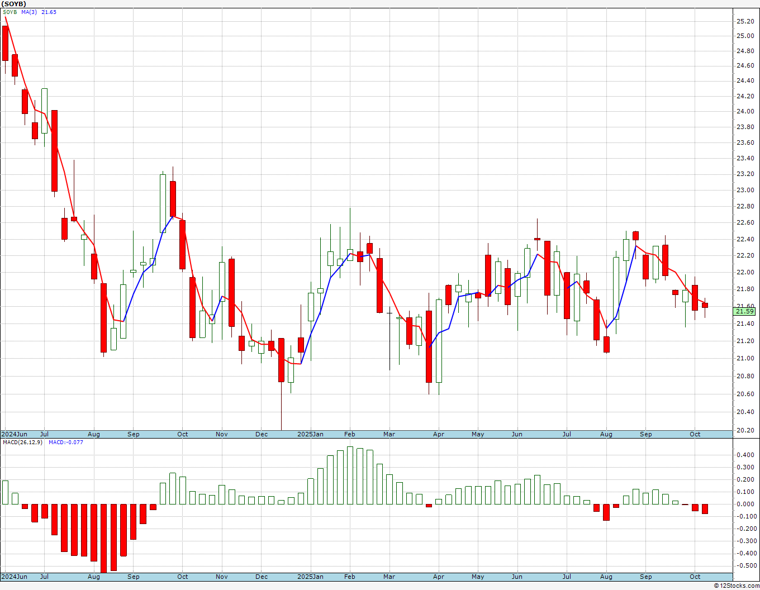
Task: Click 2025Jan on the price chart time axis
Action: [x=310, y=434]
